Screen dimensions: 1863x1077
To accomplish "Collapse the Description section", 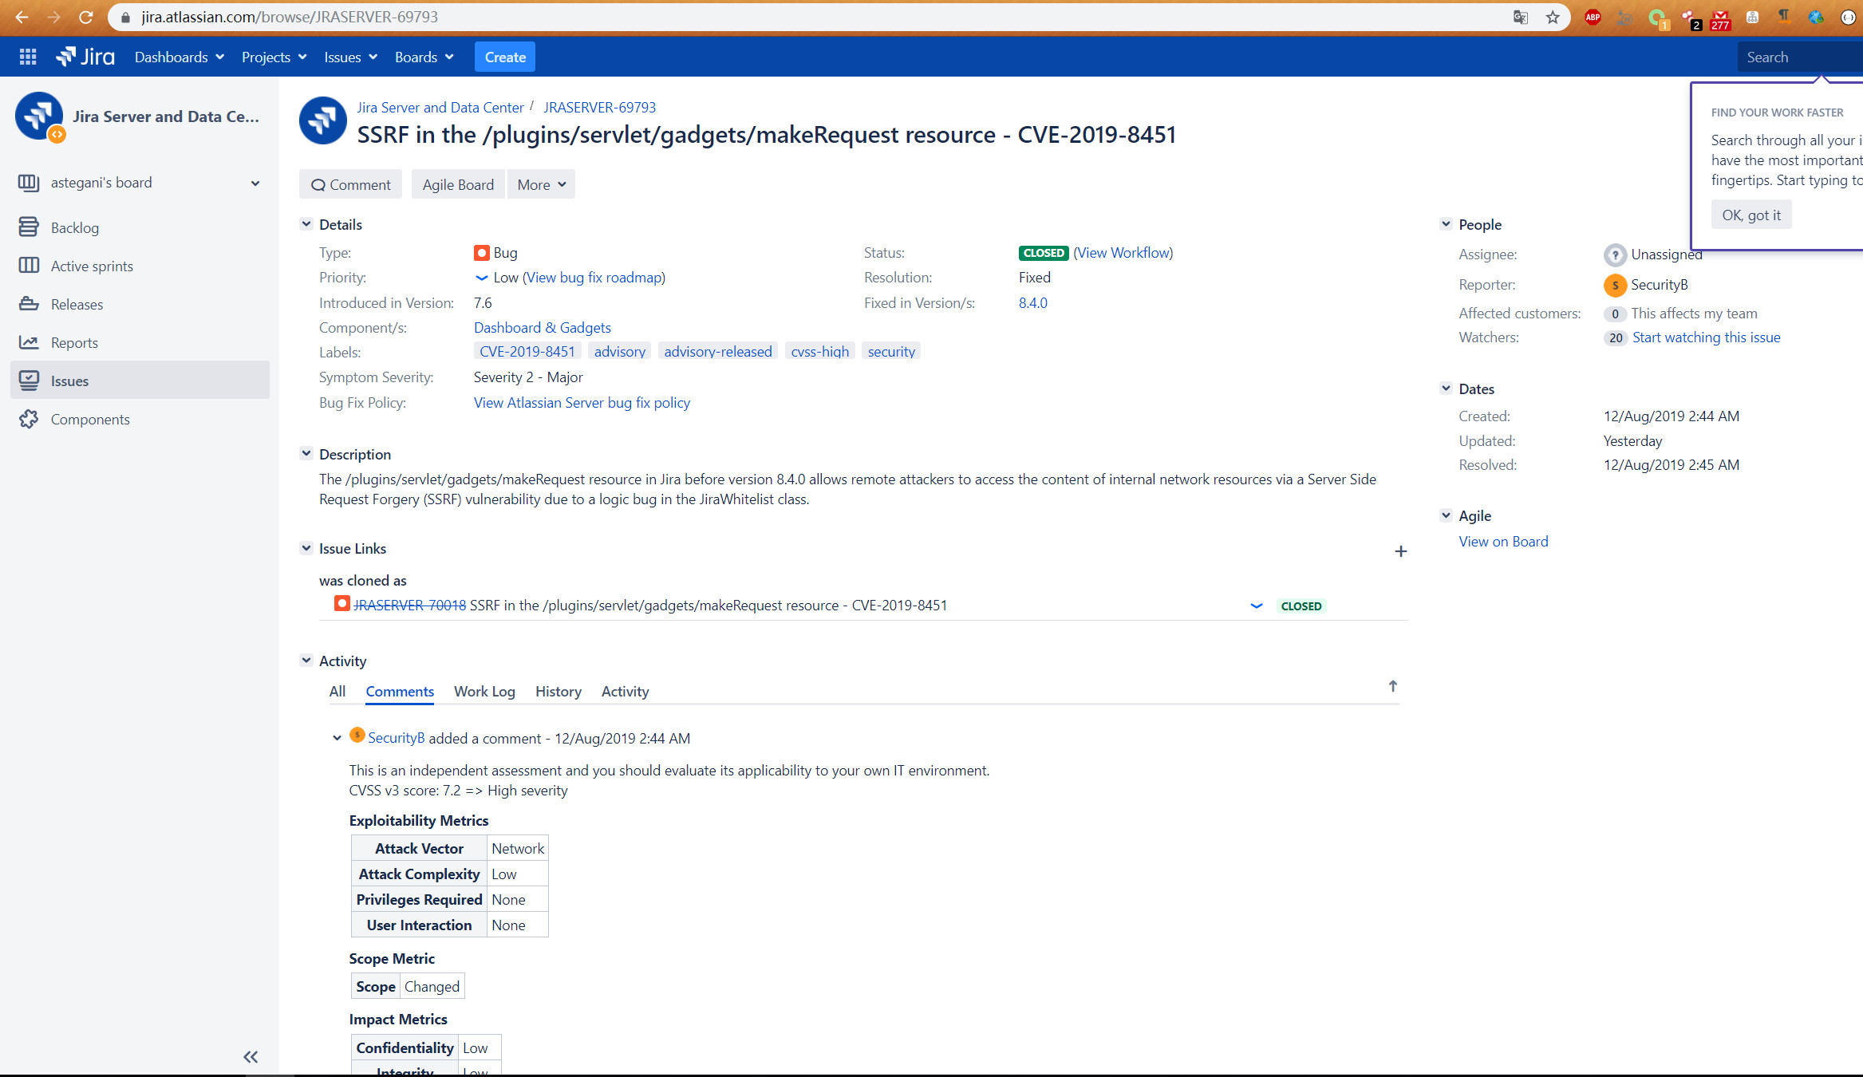I will coord(306,454).
